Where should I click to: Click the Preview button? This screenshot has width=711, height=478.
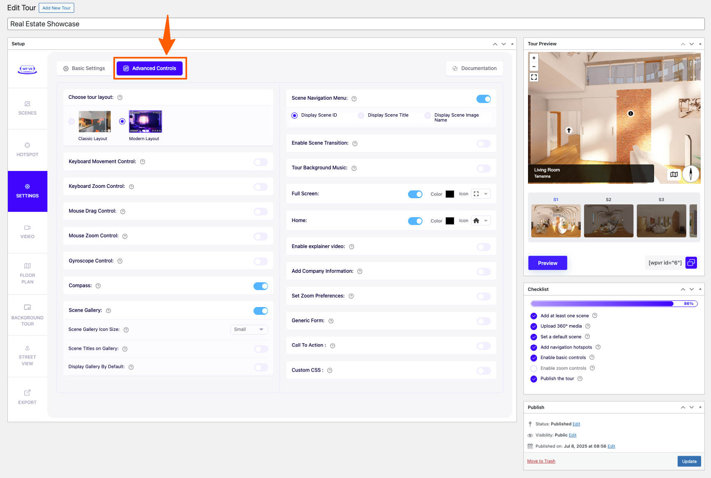coord(547,263)
